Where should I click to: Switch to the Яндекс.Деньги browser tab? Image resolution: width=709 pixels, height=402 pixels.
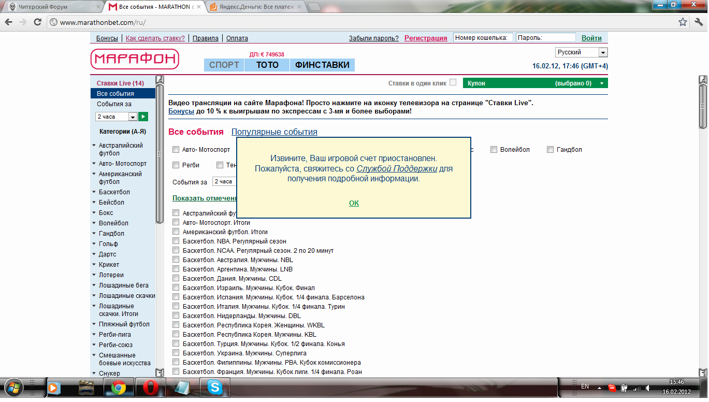pyautogui.click(x=253, y=7)
